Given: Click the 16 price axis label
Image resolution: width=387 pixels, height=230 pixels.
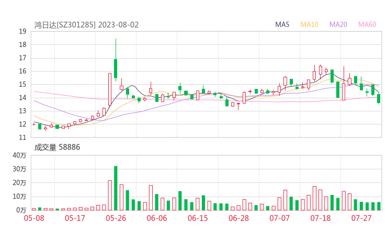Looking at the screenshot, I should coord(22,71).
